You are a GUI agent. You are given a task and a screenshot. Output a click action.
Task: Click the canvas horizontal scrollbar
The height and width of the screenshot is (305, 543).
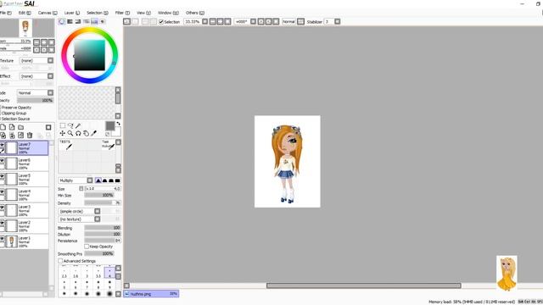pos(364,286)
